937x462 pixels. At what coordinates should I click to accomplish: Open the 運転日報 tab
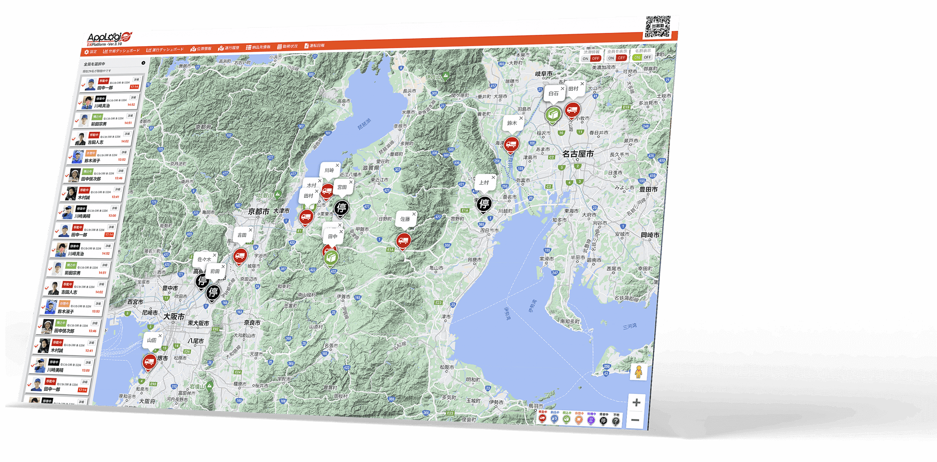coord(315,45)
